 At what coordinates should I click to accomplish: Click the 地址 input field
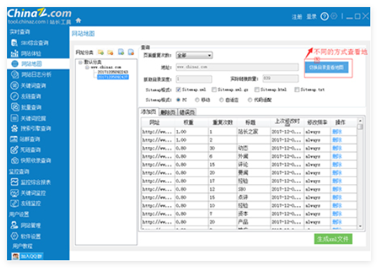pyautogui.click(x=237, y=67)
